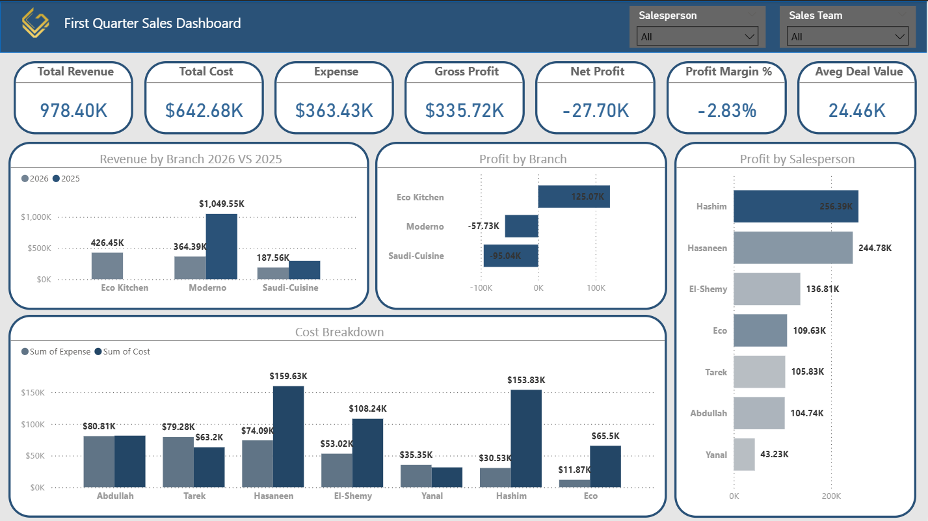
Task: Select the Gross Profit KPI card
Action: click(x=464, y=97)
